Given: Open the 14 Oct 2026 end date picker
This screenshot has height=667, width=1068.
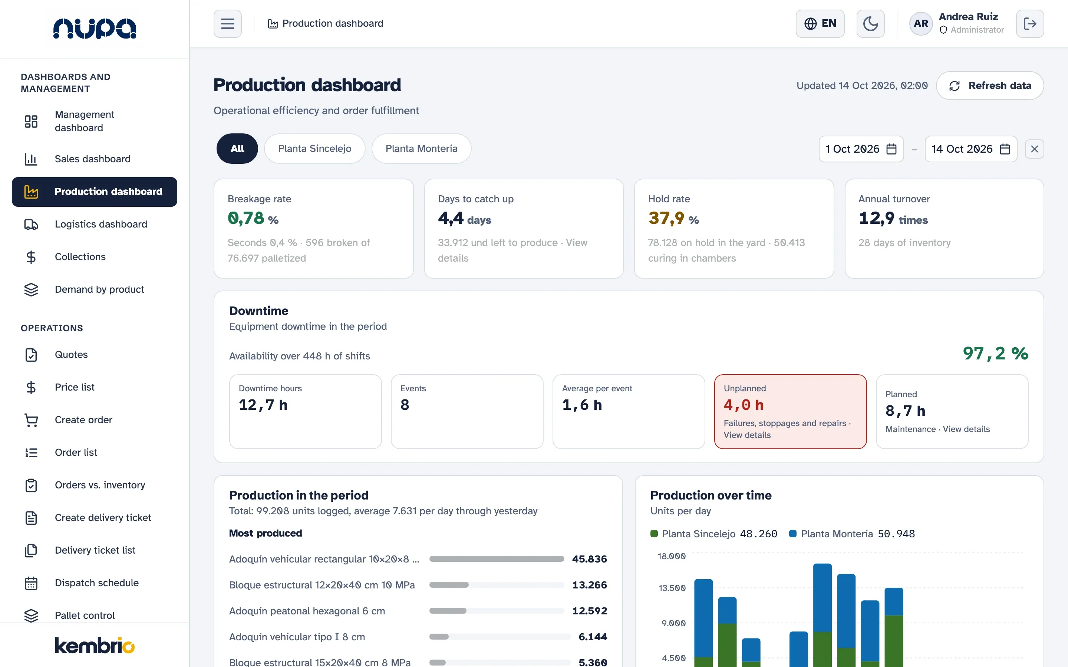Looking at the screenshot, I should pos(970,149).
